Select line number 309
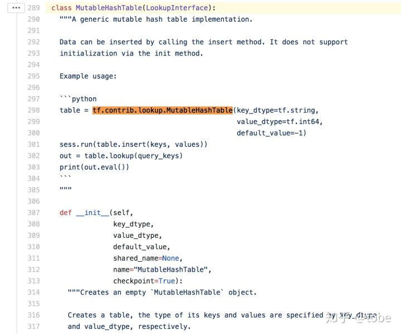The width and height of the screenshot is (401, 334). [34, 236]
